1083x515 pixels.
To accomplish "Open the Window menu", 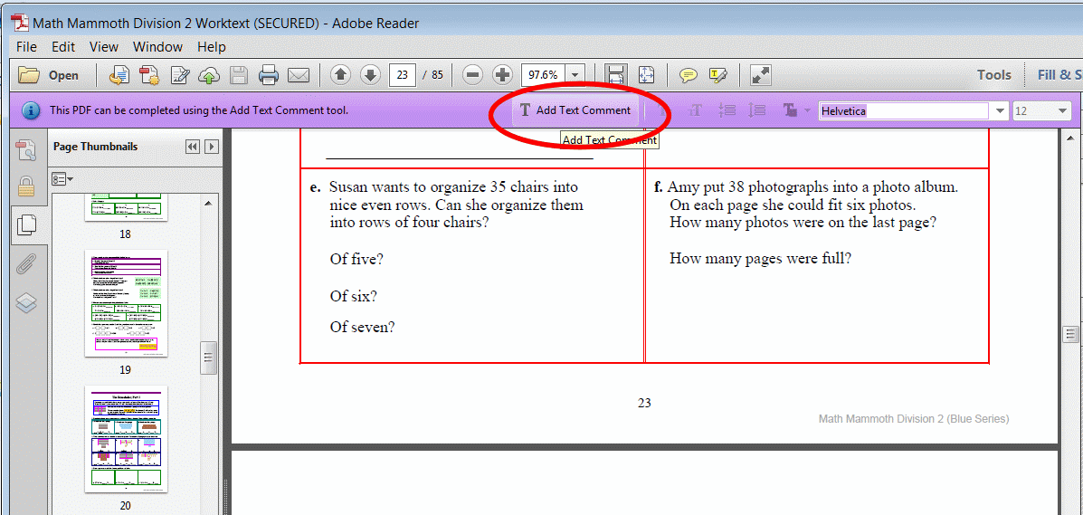I will [x=157, y=47].
